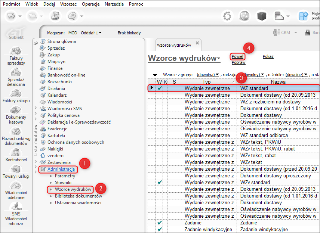Open Wiadomości odebrane shortcut icon

pyautogui.click(x=16, y=186)
